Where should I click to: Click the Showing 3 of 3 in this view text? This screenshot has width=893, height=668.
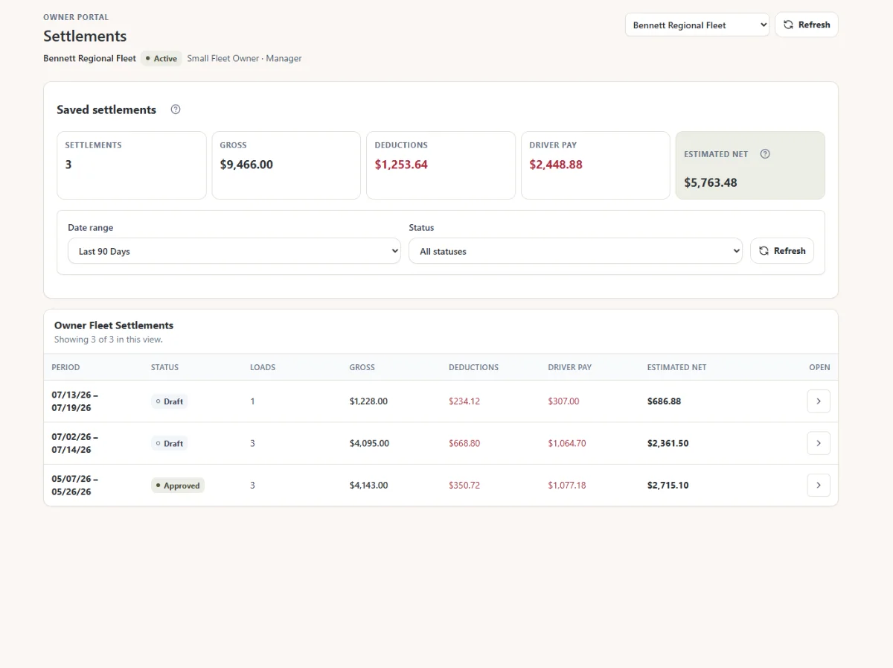pyautogui.click(x=109, y=340)
